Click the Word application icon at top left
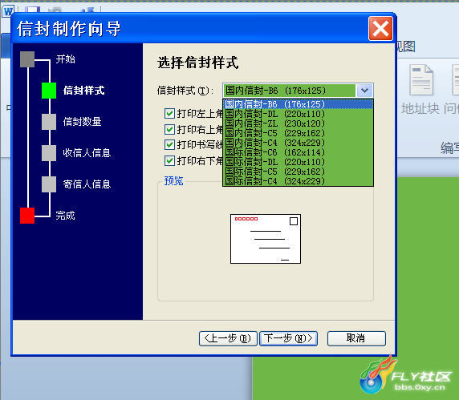This screenshot has width=459, height=400. (x=8, y=12)
